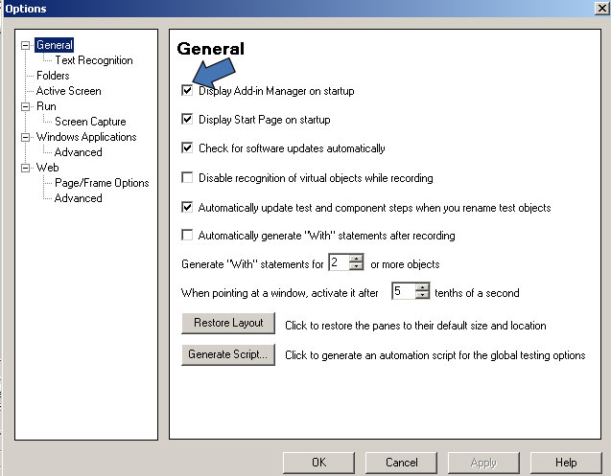Enable Automatically generate With statements checkbox
611x476 pixels.
coord(187,235)
